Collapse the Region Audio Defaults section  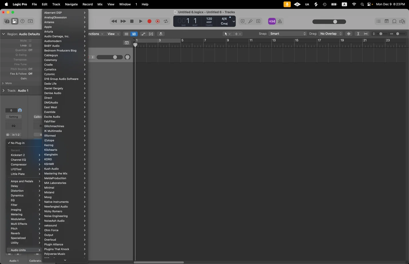3,34
